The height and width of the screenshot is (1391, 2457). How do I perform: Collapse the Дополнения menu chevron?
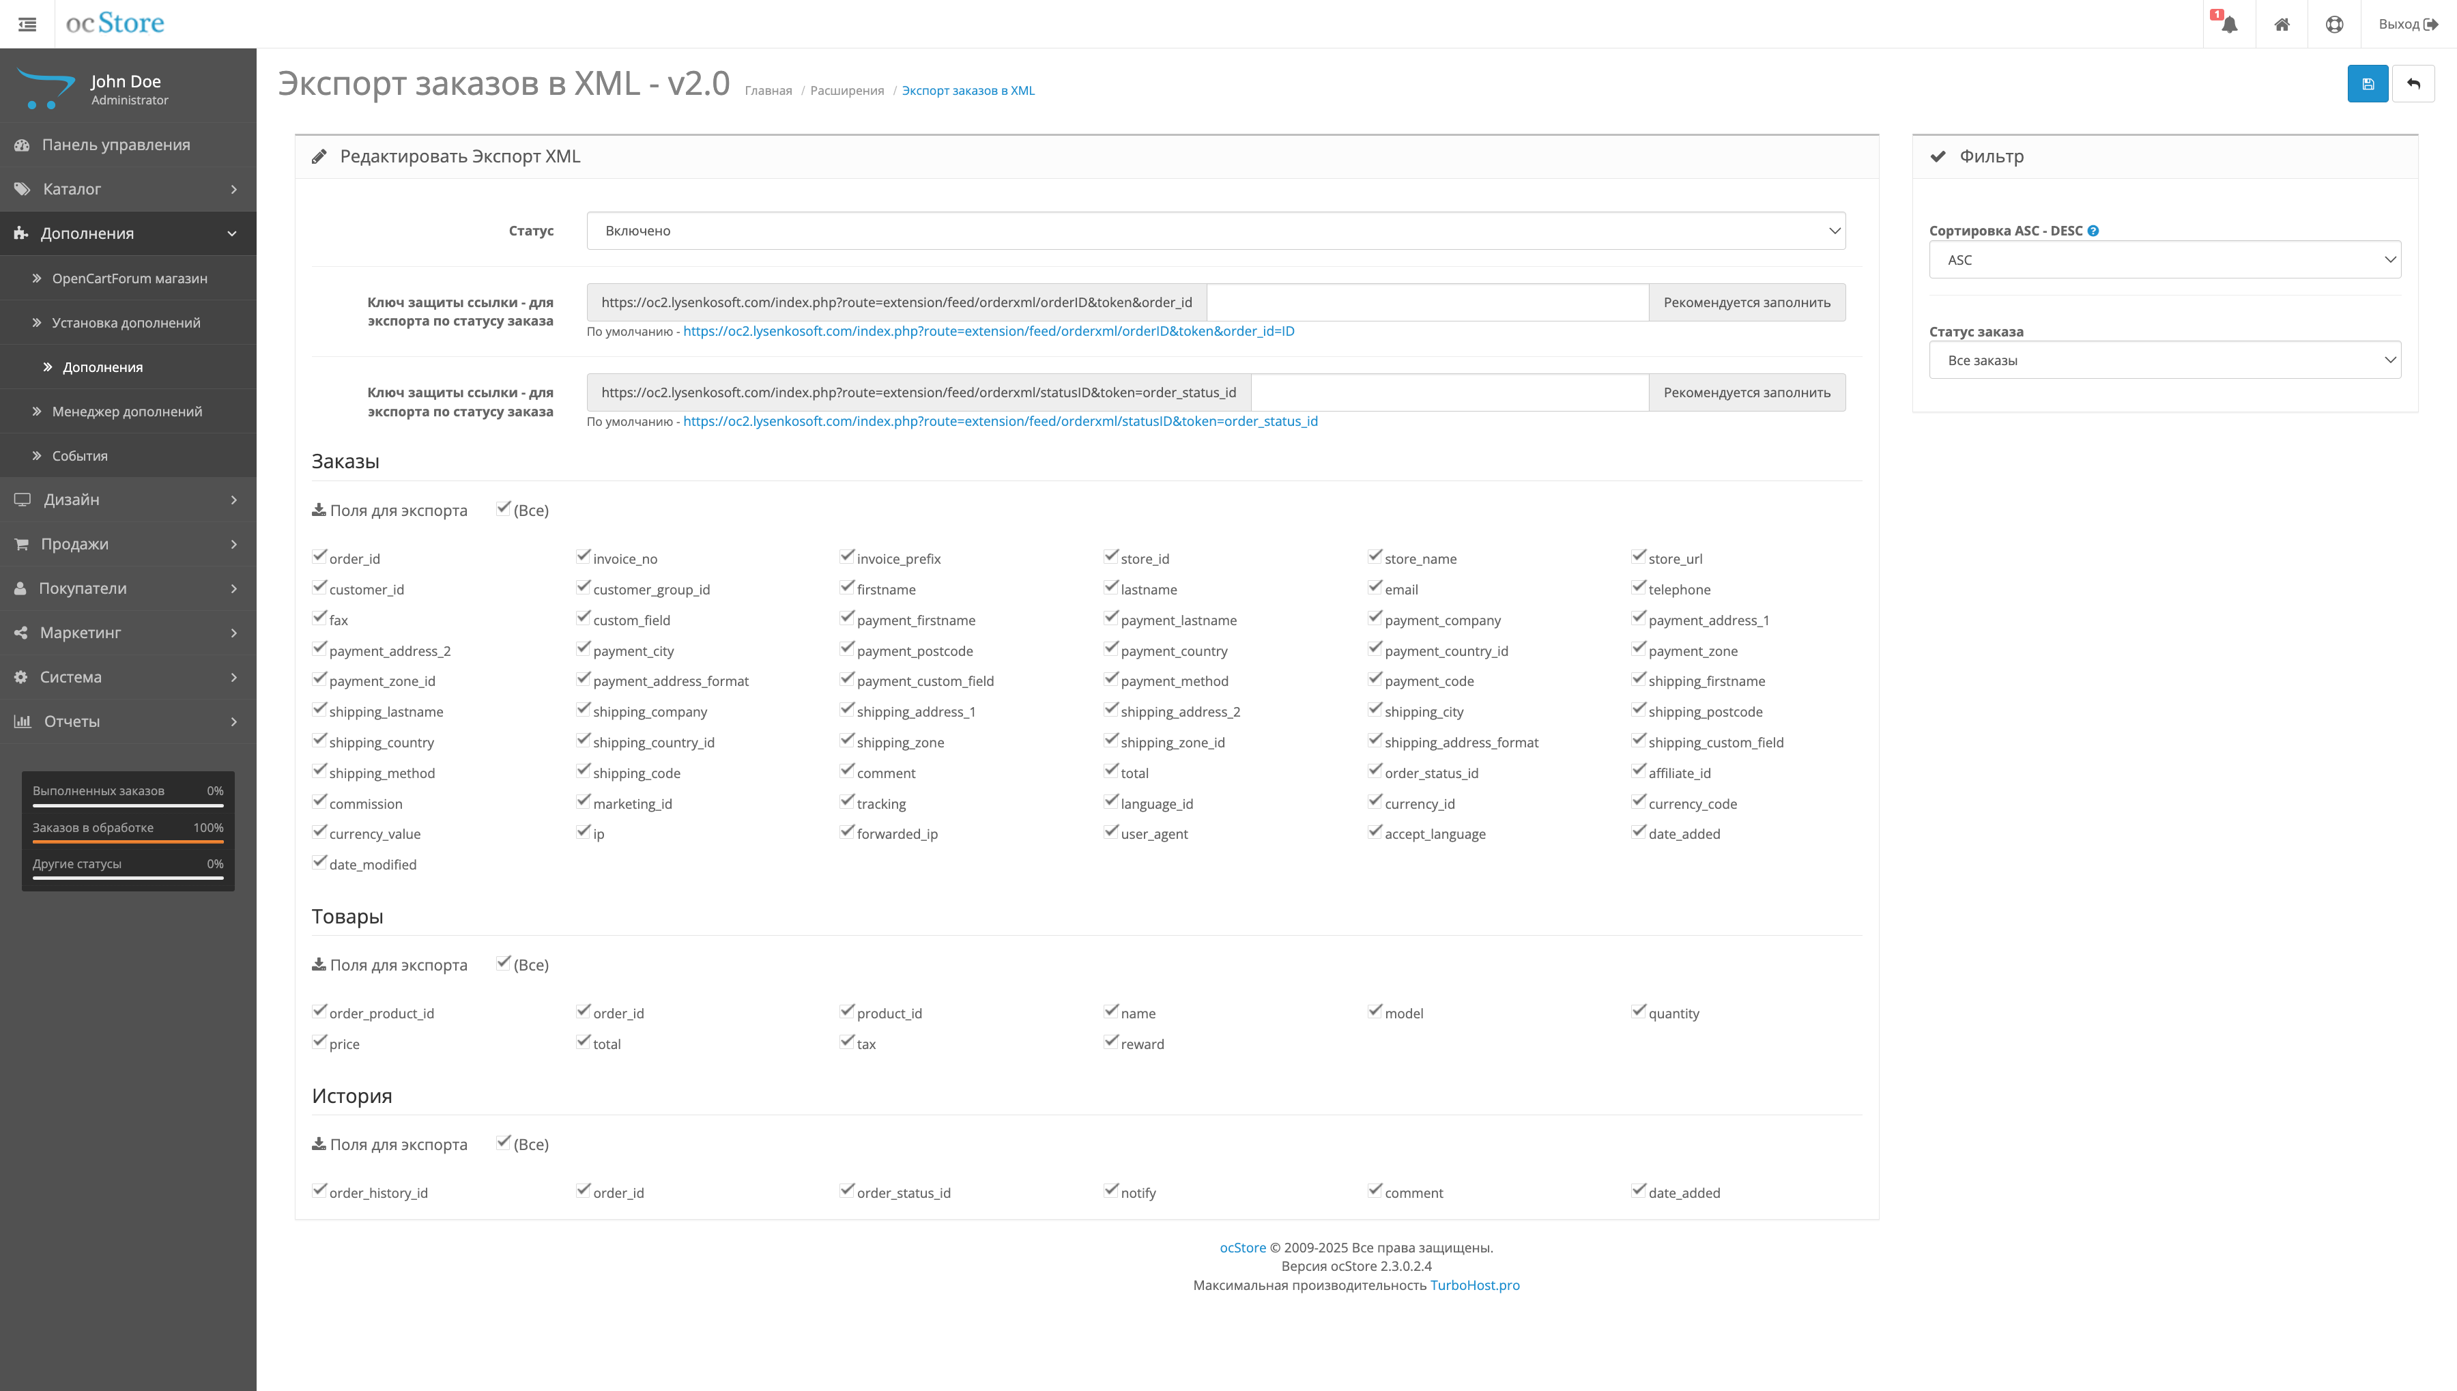pyautogui.click(x=232, y=233)
